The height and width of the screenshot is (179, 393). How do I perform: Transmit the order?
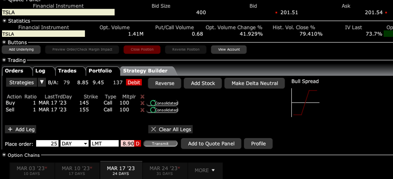tap(160, 143)
